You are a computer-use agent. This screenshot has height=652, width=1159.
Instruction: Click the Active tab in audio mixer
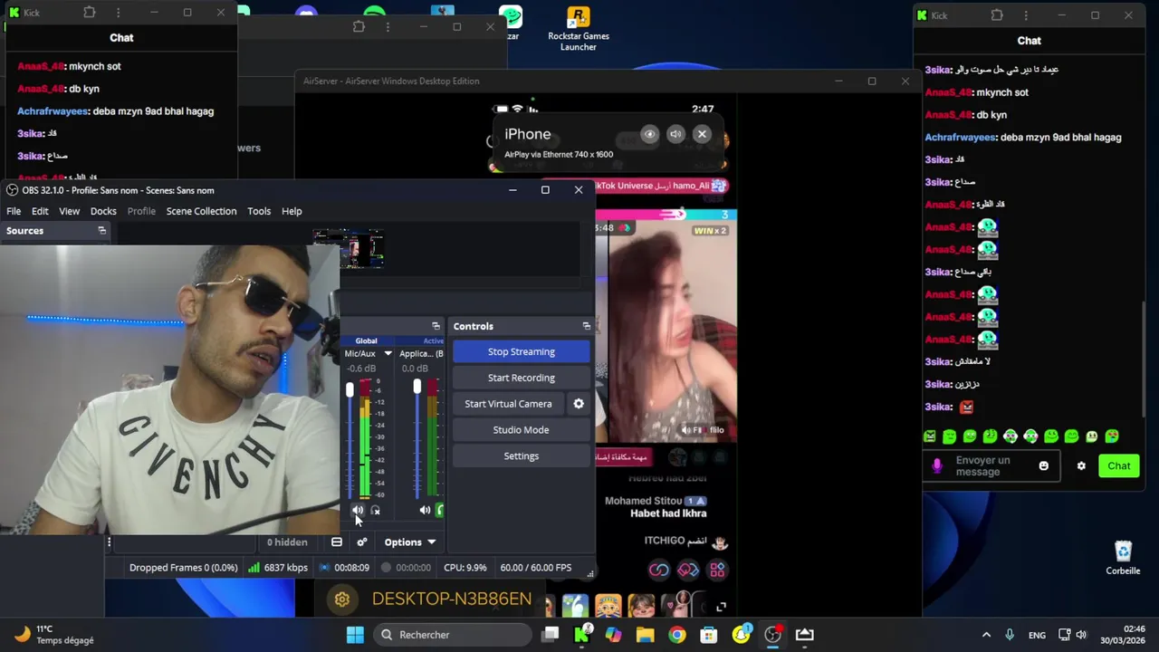tap(433, 341)
